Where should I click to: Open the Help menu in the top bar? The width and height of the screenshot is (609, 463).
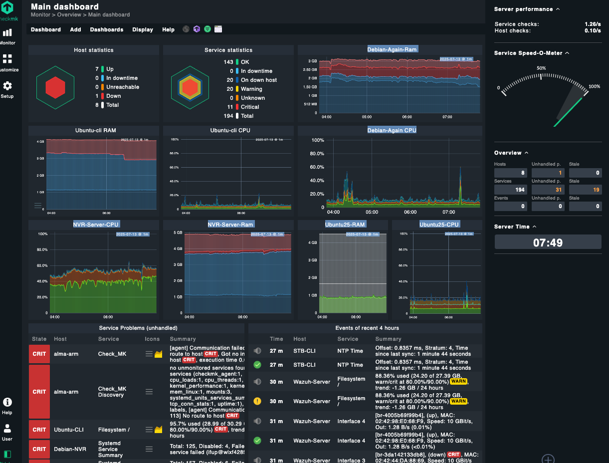point(168,29)
